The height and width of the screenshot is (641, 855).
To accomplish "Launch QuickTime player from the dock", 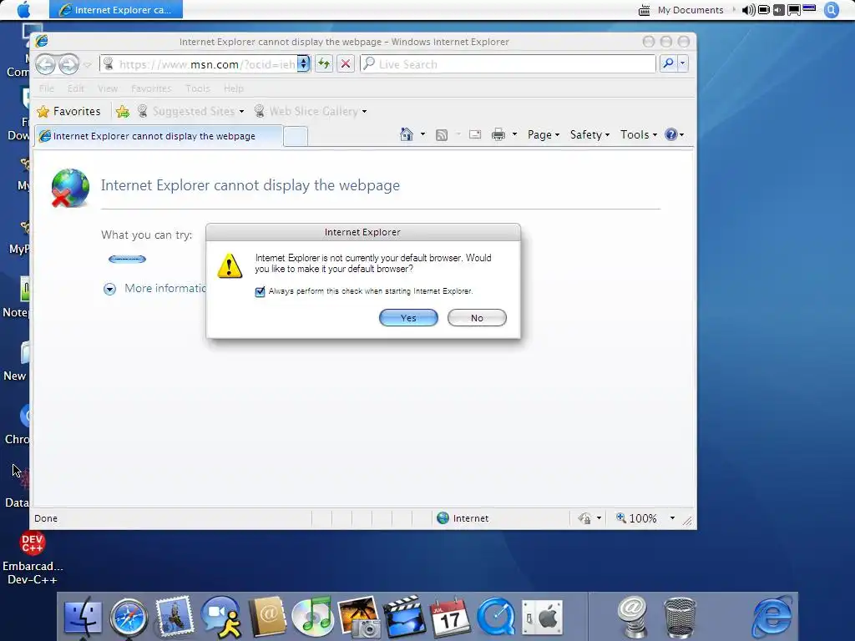I will coord(496,617).
